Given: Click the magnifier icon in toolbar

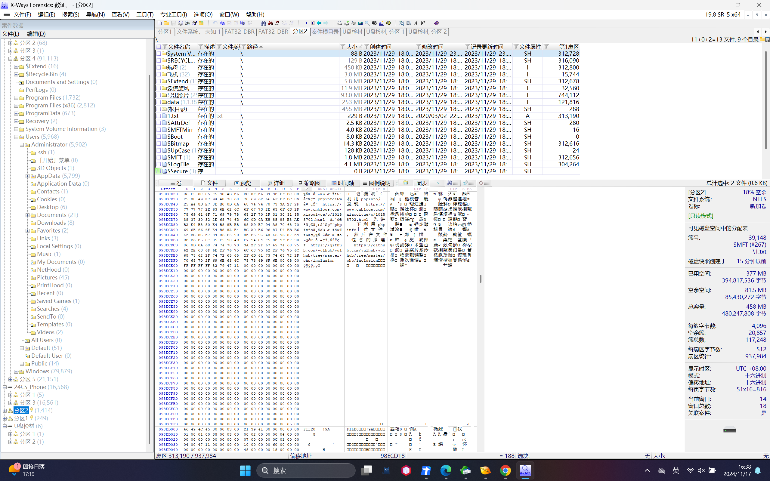Looking at the screenshot, I should (367, 23).
